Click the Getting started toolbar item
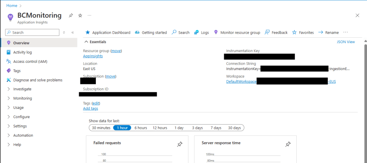The image size is (367, 163). point(151,32)
